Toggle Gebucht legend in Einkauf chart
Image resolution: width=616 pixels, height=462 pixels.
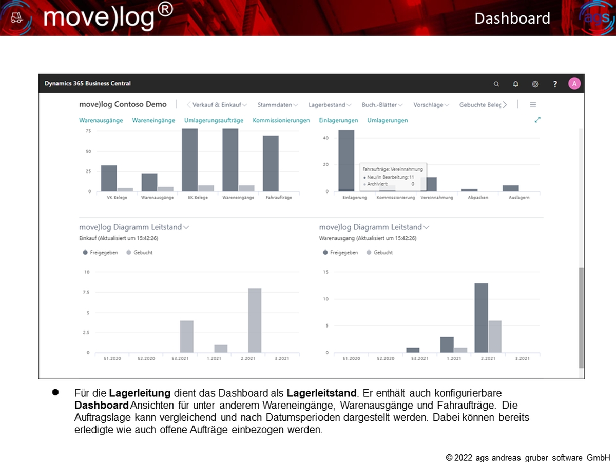139,253
